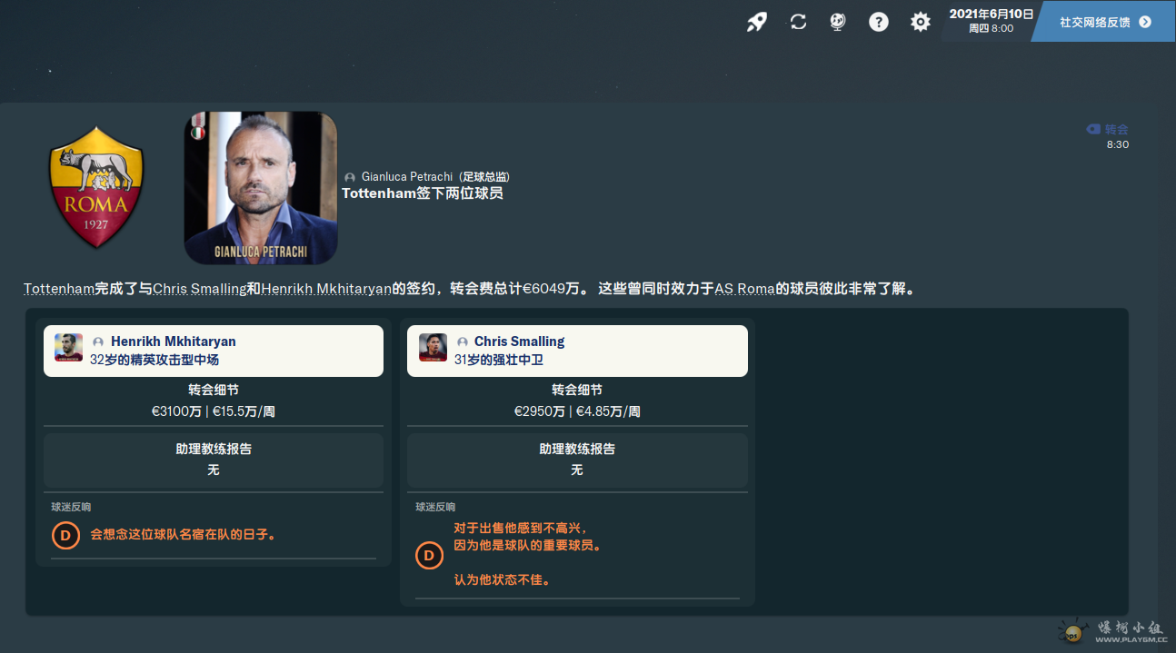Click the AS Roma club badge
The width and height of the screenshot is (1176, 653).
pos(96,187)
